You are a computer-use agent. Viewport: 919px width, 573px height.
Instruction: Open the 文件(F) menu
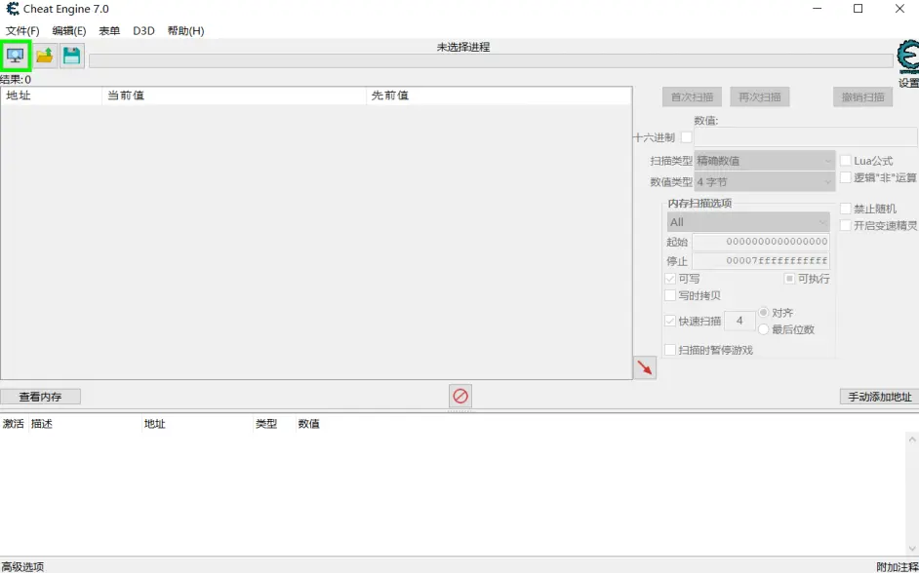point(22,31)
